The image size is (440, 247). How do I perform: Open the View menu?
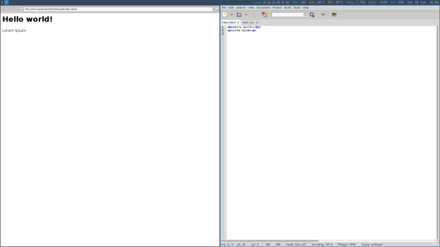pyautogui.click(x=251, y=7)
